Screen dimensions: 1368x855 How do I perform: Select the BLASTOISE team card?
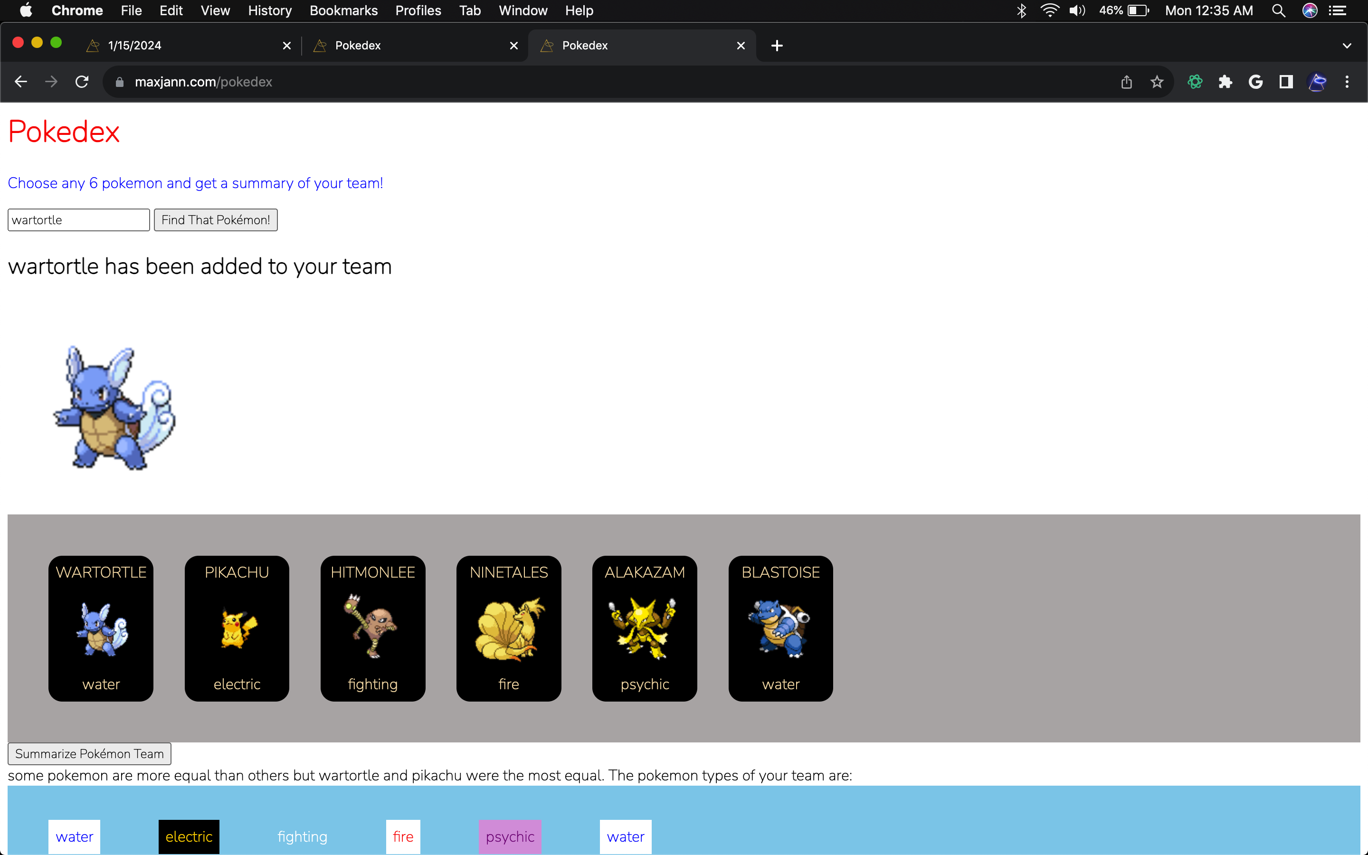pyautogui.click(x=781, y=629)
